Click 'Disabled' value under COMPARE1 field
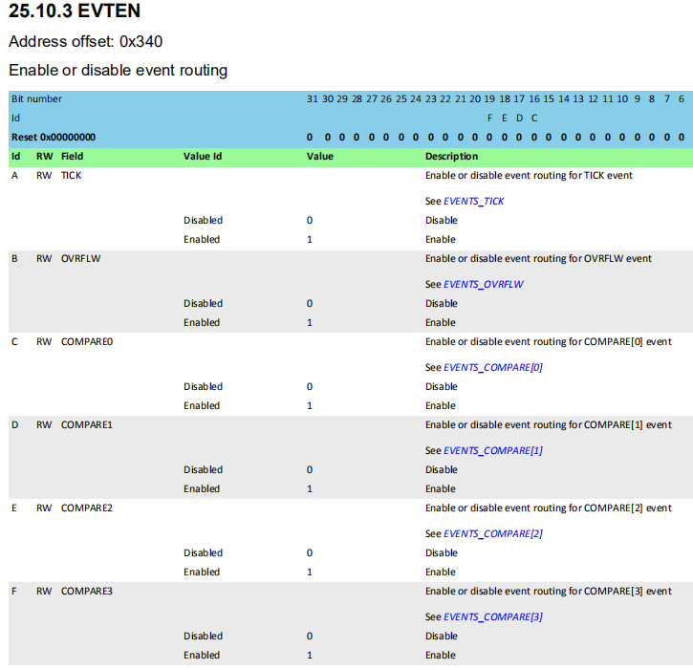The height and width of the screenshot is (670, 693). click(x=203, y=469)
